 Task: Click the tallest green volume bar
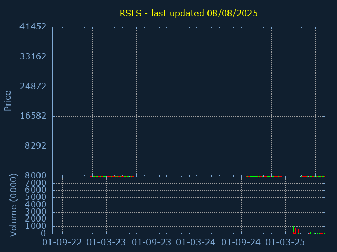click(311, 205)
